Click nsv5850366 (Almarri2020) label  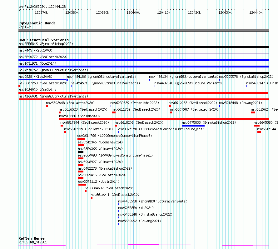coord(100,149)
